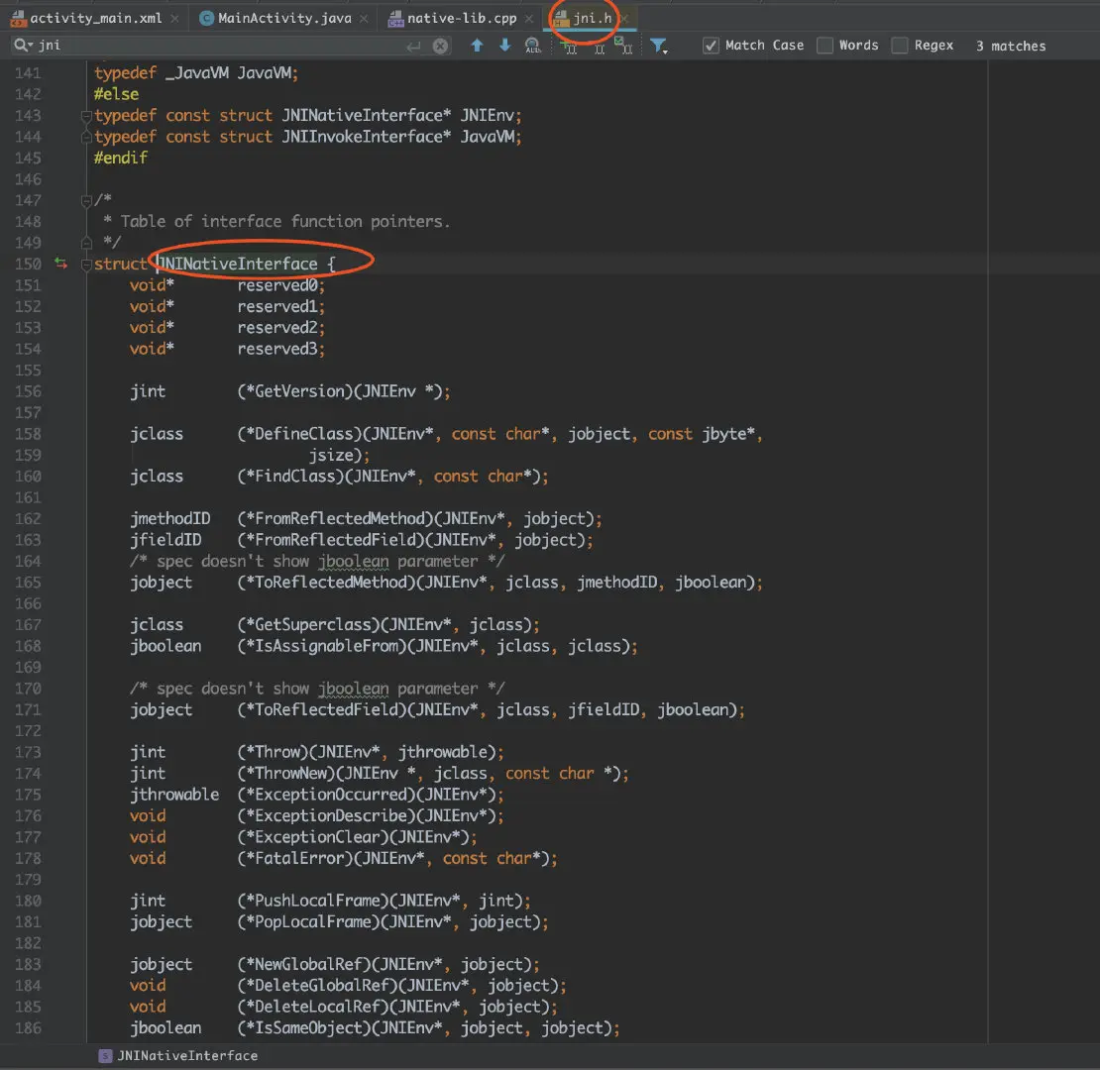Disable the Match Case checkbox
The height and width of the screenshot is (1070, 1100).
tap(711, 46)
